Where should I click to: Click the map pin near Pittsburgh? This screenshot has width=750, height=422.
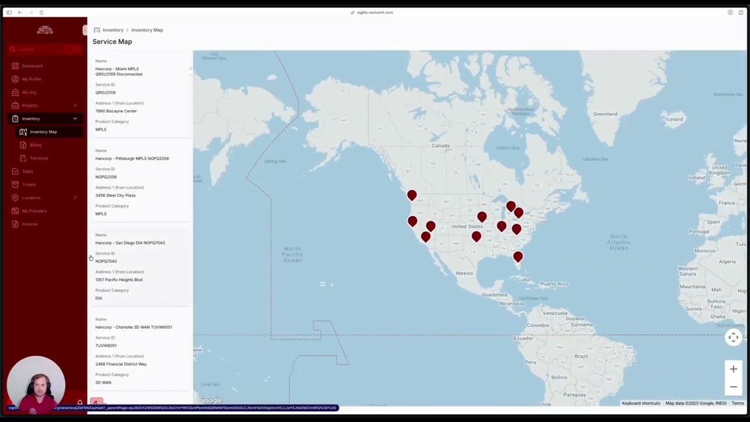point(519,212)
